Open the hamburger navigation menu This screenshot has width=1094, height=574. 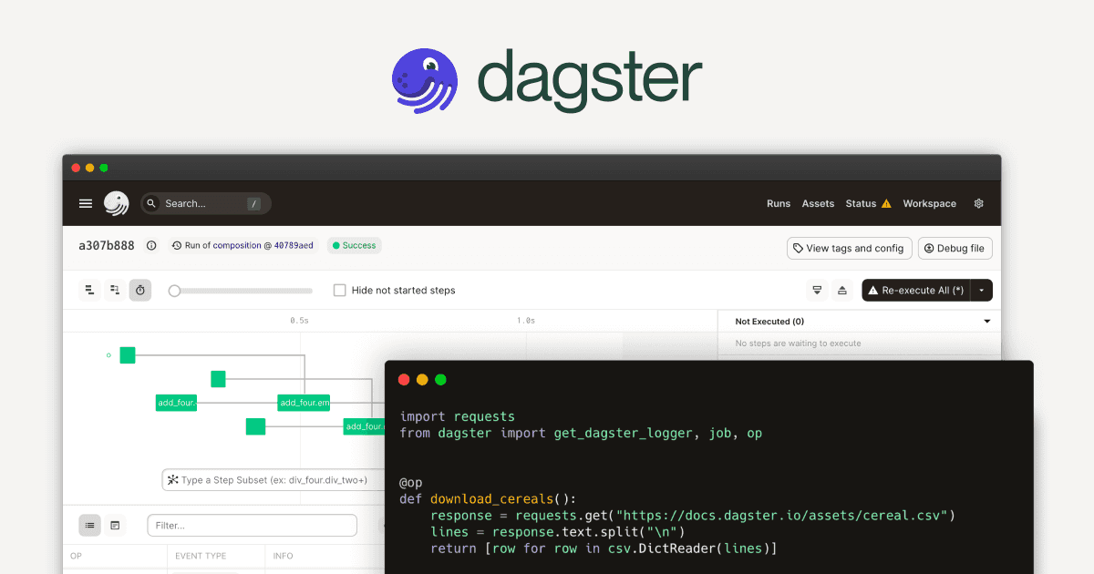(86, 204)
